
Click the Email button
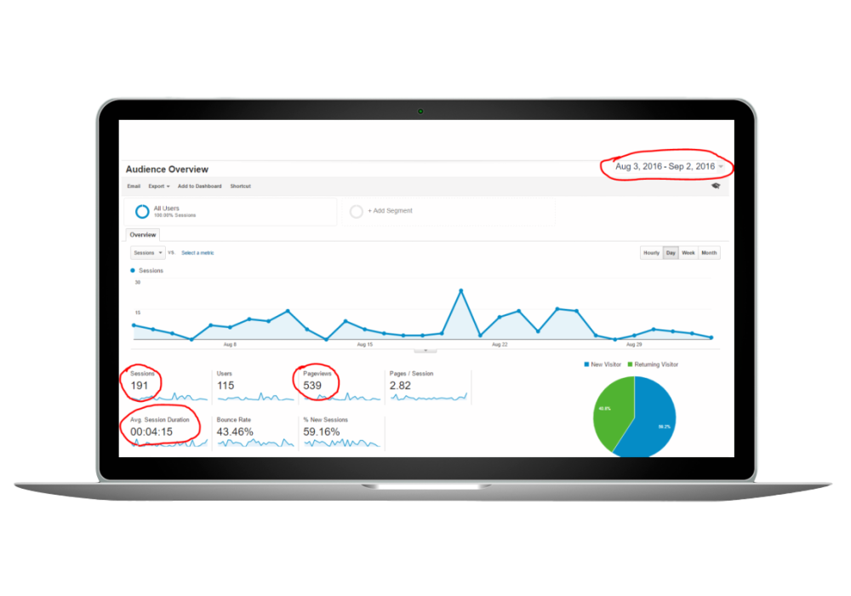[x=134, y=186]
